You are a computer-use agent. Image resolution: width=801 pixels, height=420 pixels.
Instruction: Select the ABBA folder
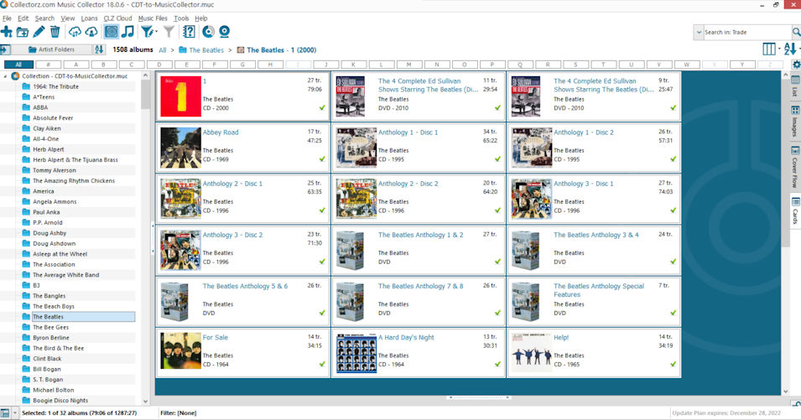pyautogui.click(x=40, y=107)
